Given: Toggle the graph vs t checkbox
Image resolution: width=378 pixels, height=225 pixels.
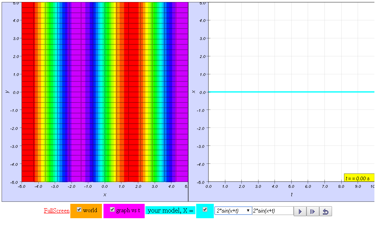Looking at the screenshot, I should coord(112,210).
